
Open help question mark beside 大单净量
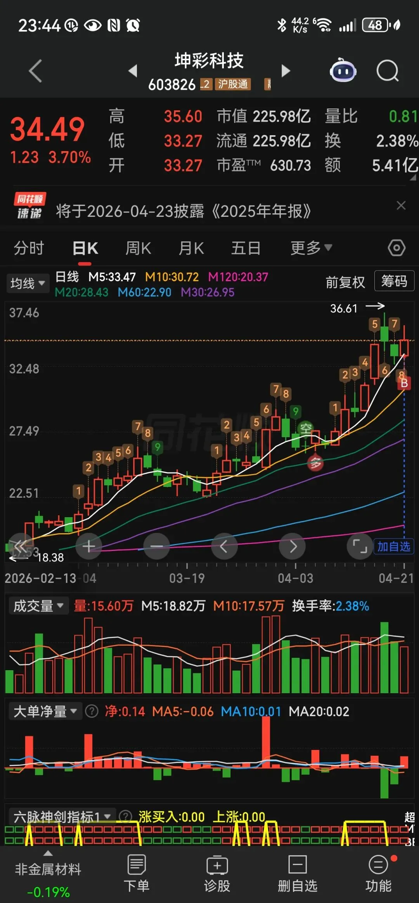(x=92, y=711)
